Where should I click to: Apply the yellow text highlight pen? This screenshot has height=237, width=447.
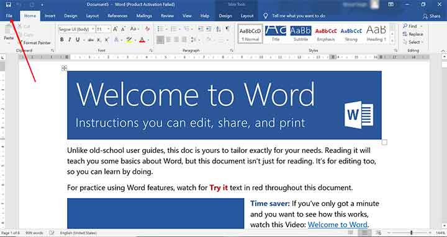129,40
